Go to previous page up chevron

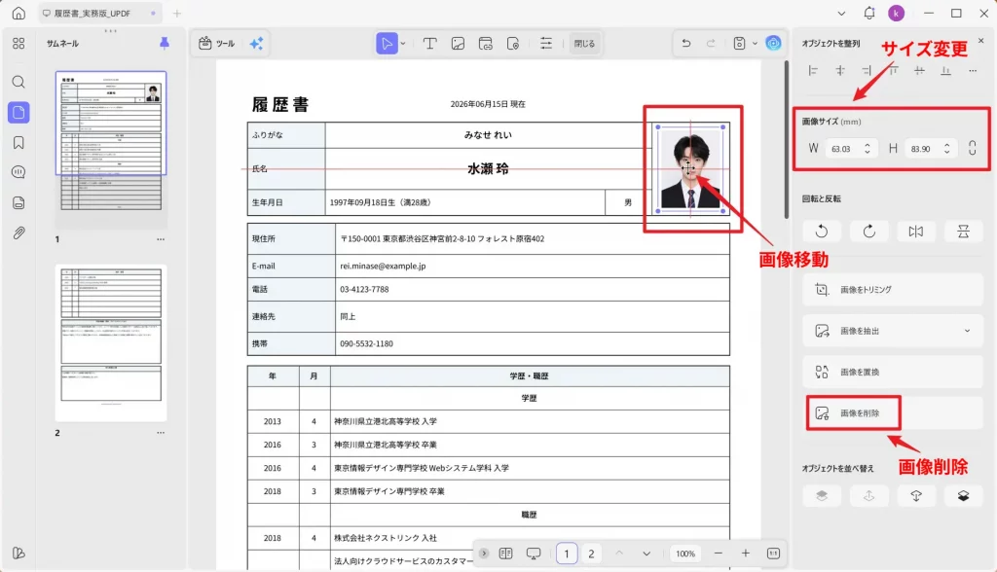click(618, 554)
